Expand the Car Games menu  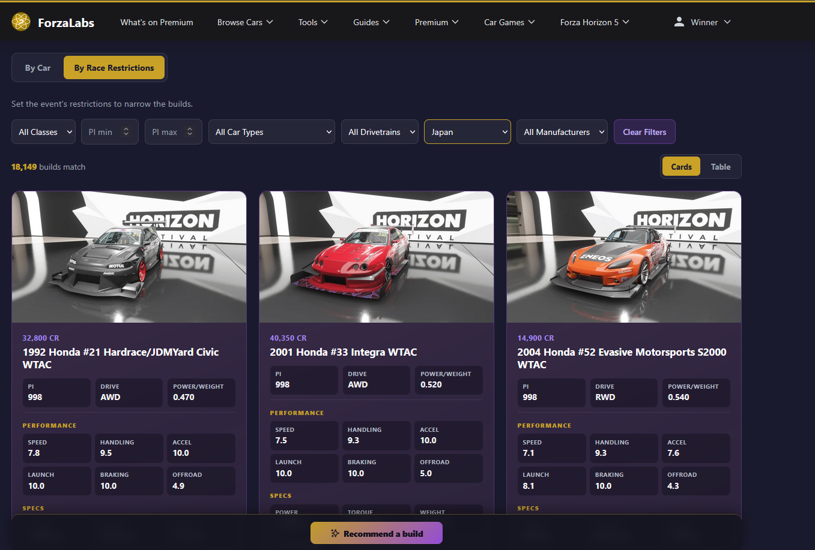pos(509,22)
